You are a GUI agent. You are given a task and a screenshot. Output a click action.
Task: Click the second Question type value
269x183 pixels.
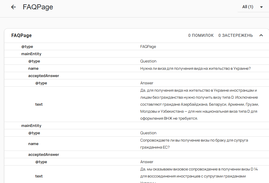pos(148,133)
